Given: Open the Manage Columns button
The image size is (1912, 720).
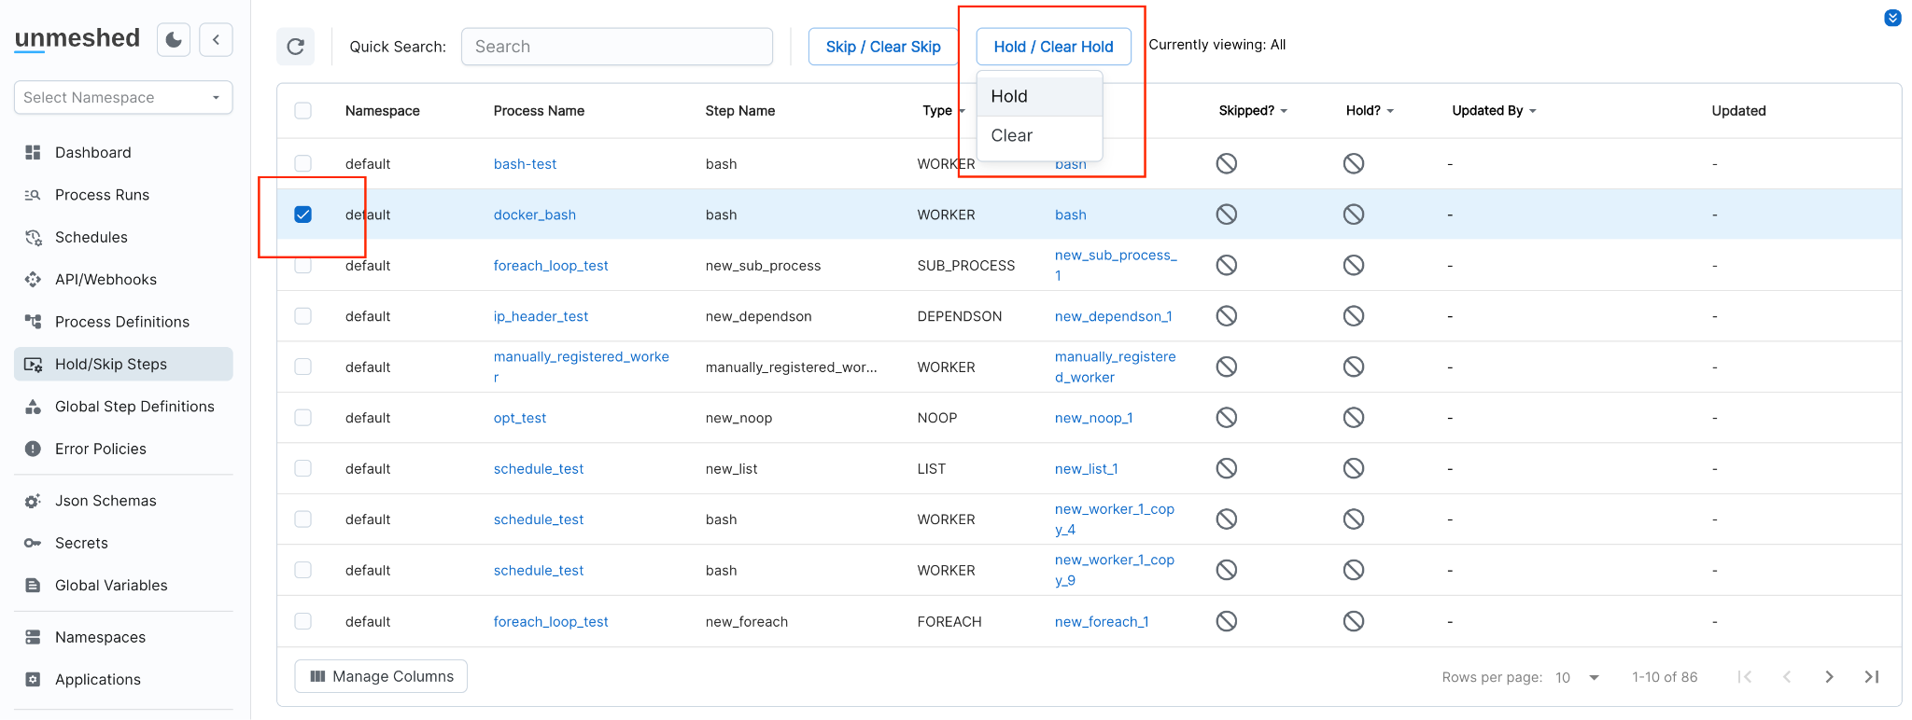Looking at the screenshot, I should coord(381,676).
